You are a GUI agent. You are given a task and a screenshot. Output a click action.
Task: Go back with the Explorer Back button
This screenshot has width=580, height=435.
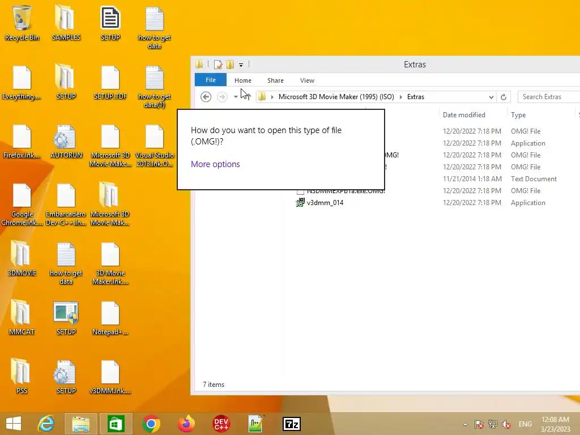click(206, 97)
